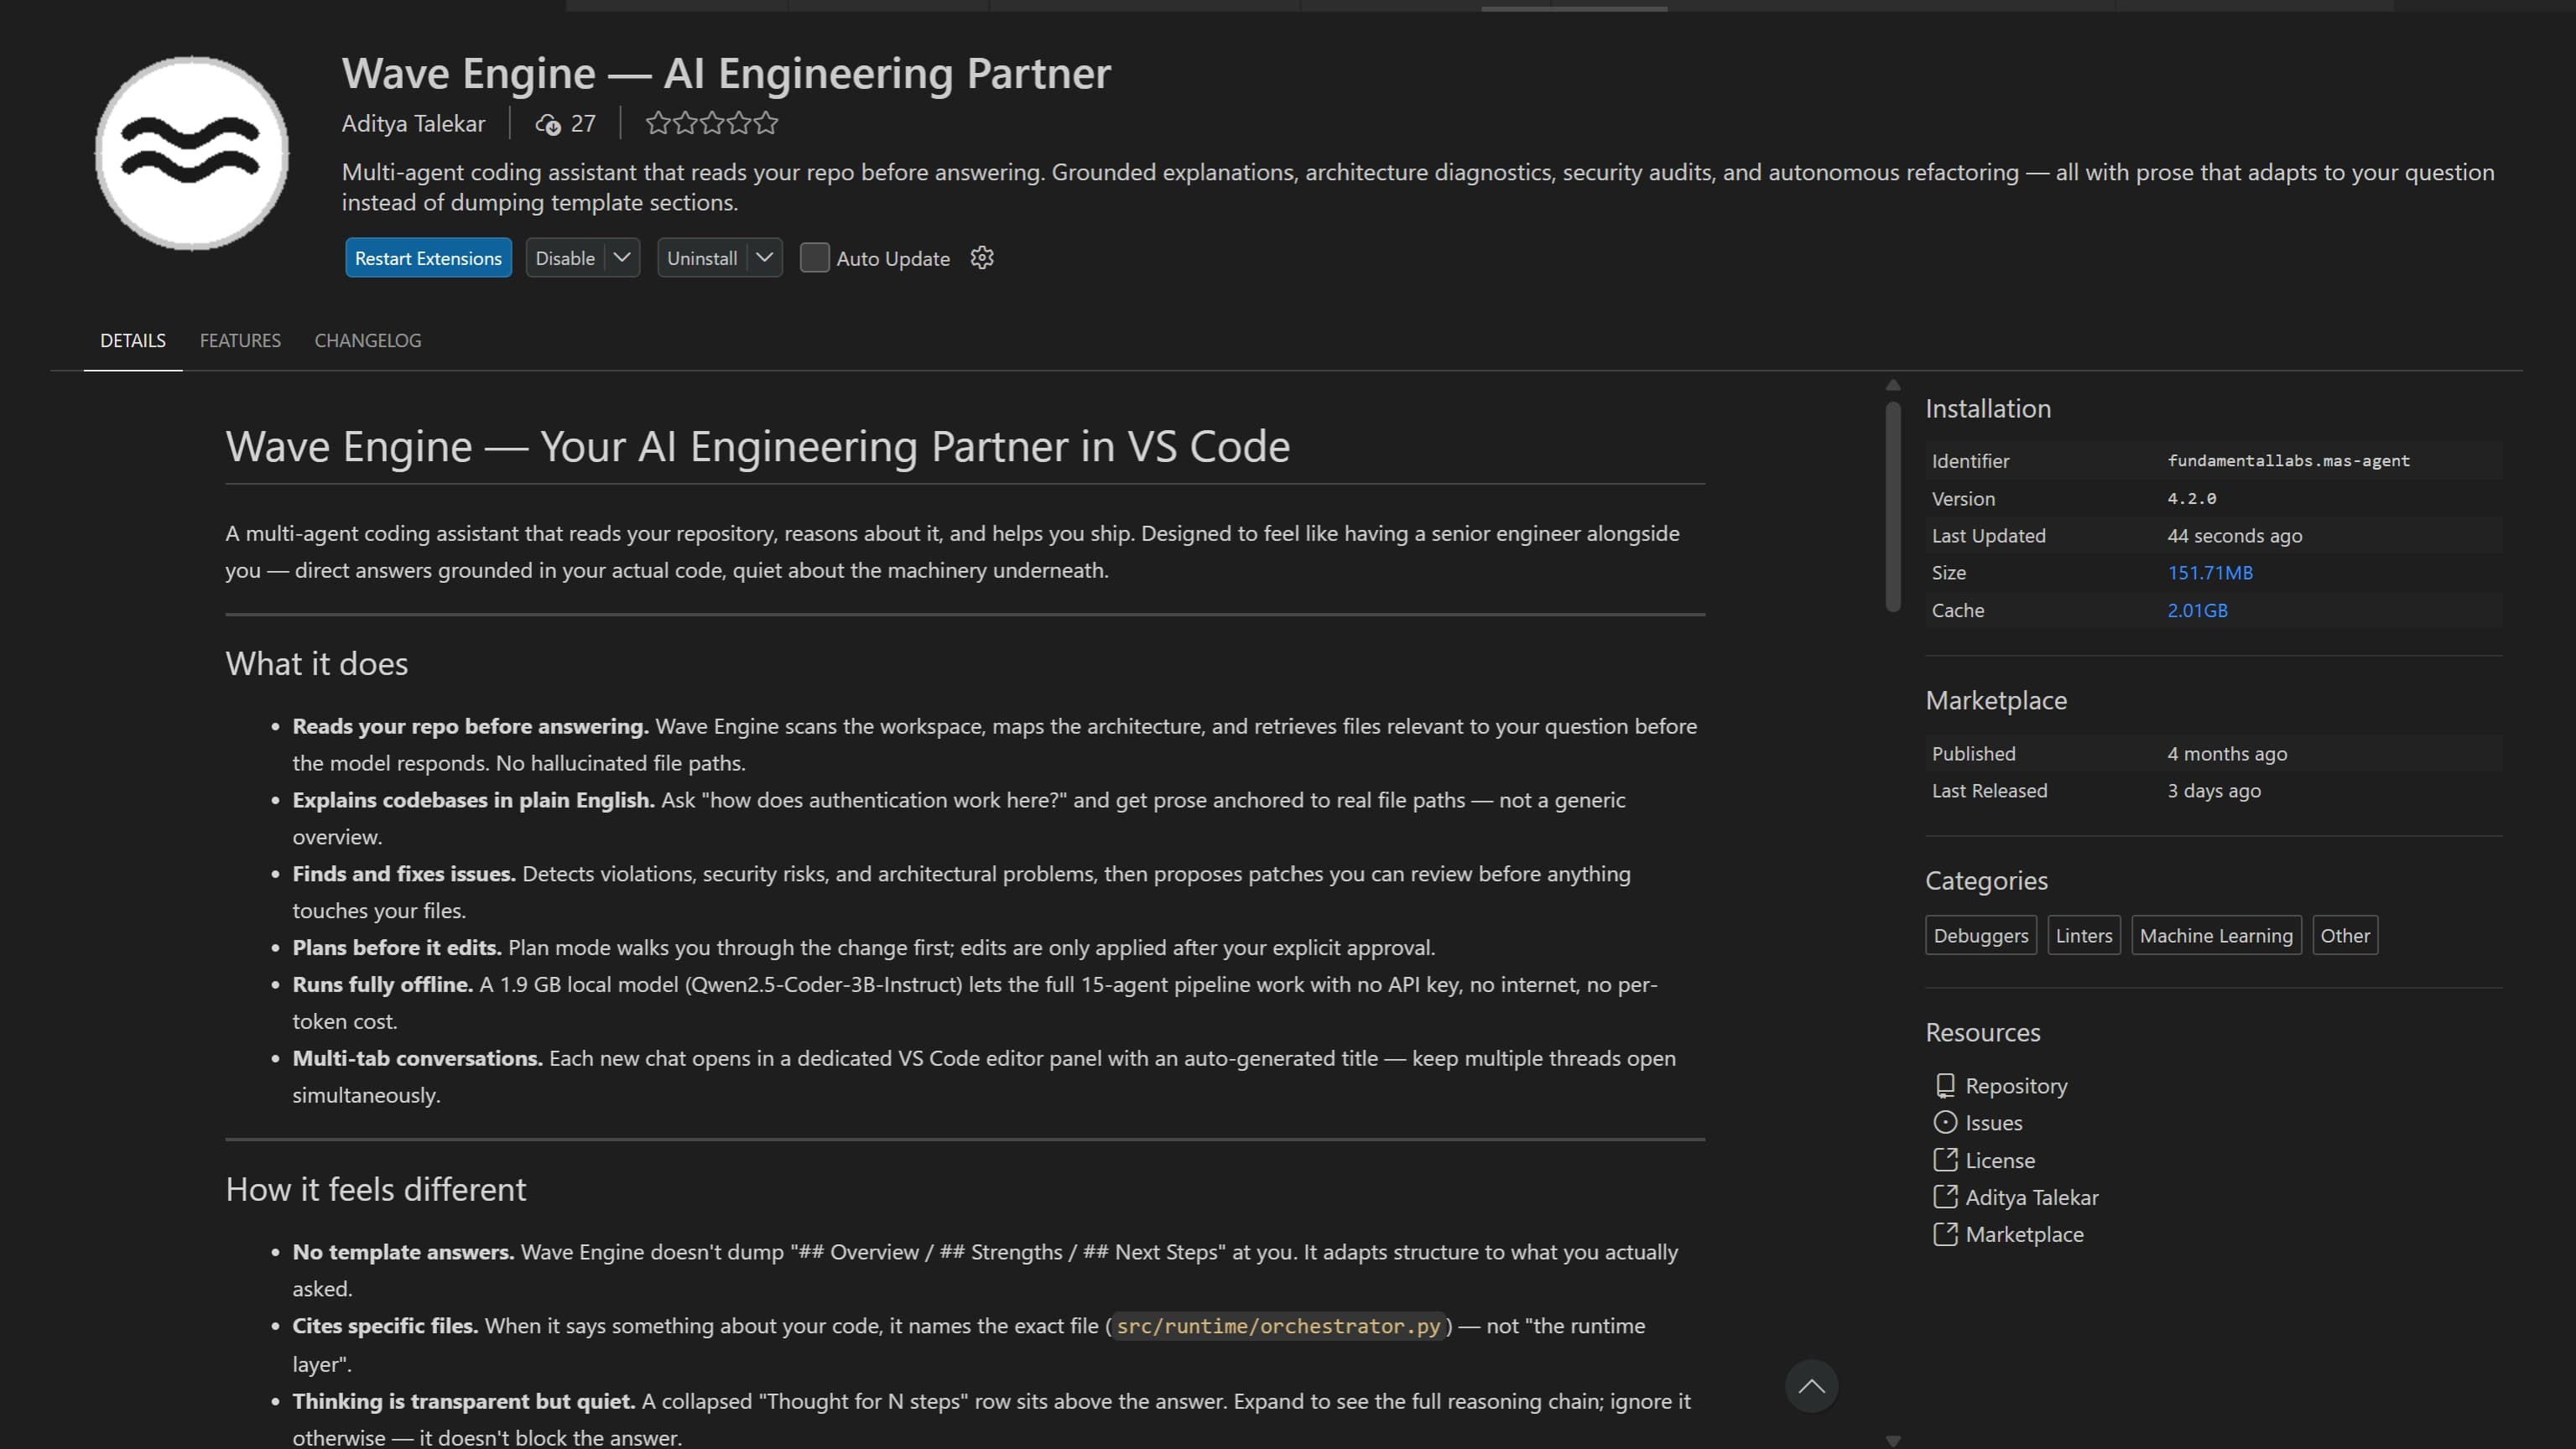Click the scrollbar up arrow

click(1893, 385)
